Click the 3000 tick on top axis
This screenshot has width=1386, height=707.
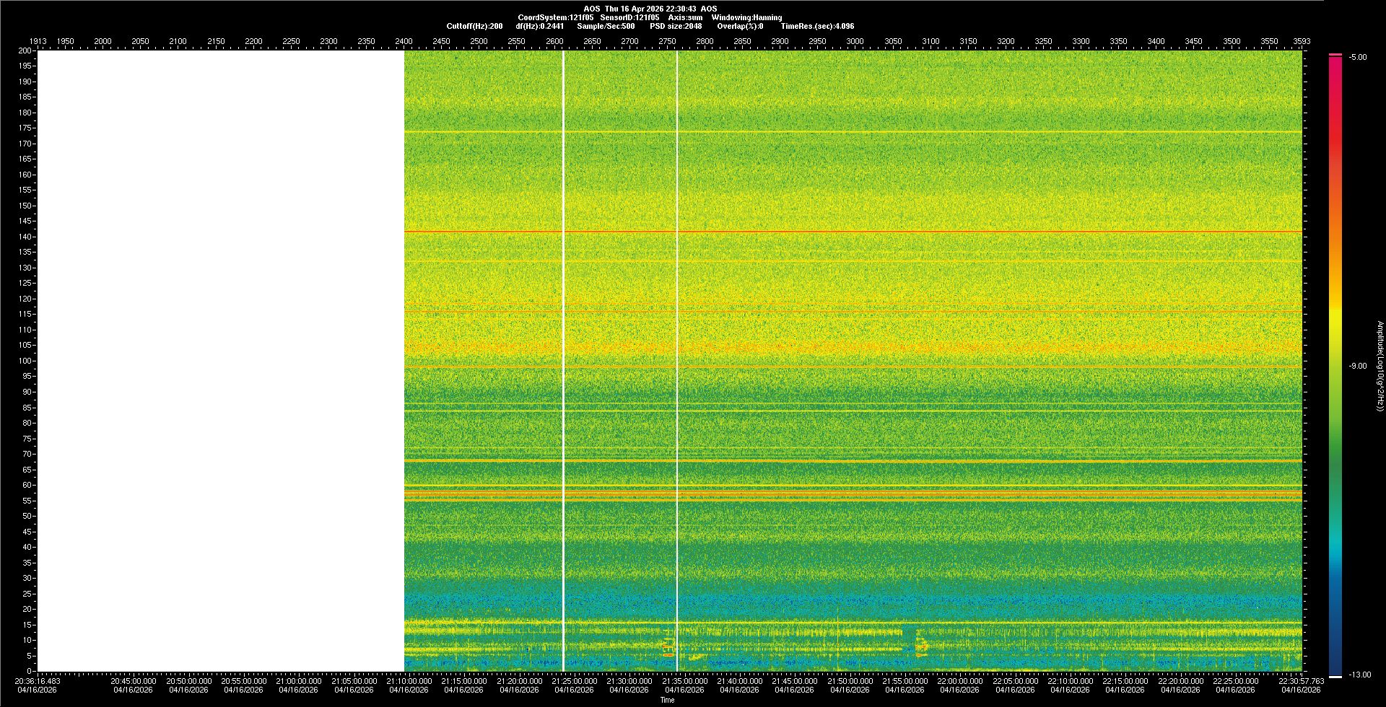click(x=855, y=41)
